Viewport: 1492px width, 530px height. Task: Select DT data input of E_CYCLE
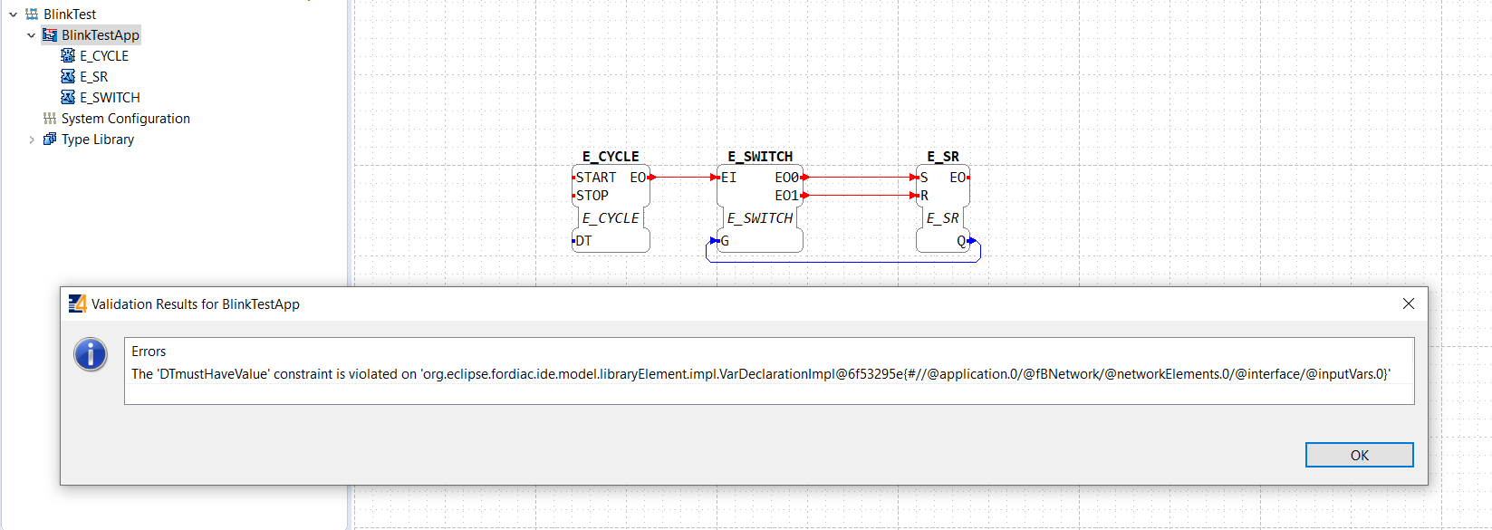click(x=583, y=241)
